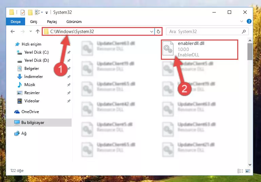Image resolution: width=261 pixels, height=182 pixels.
Task: Click the New Folder quick access icon
Action: pos(30,12)
